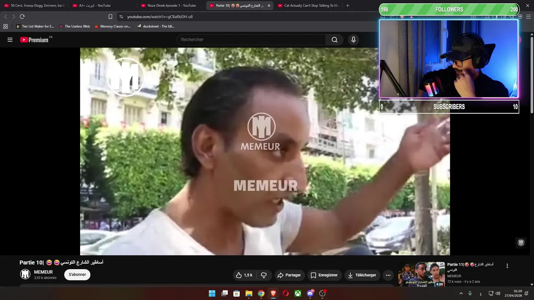Click the search magnifier button

click(335, 40)
